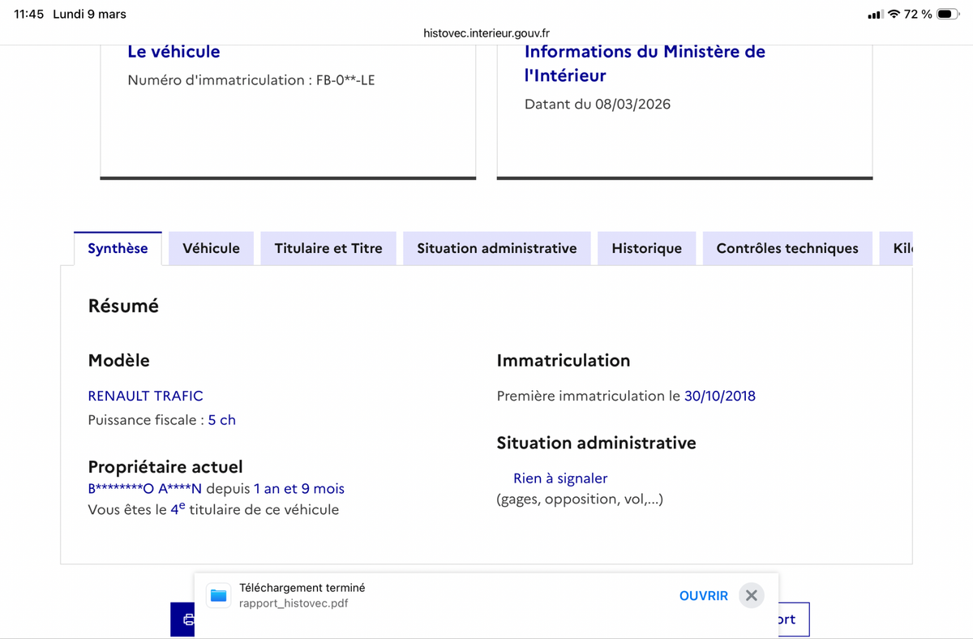This screenshot has height=639, width=973.
Task: Click the 30/10/2018 first registration date
Action: click(x=719, y=396)
